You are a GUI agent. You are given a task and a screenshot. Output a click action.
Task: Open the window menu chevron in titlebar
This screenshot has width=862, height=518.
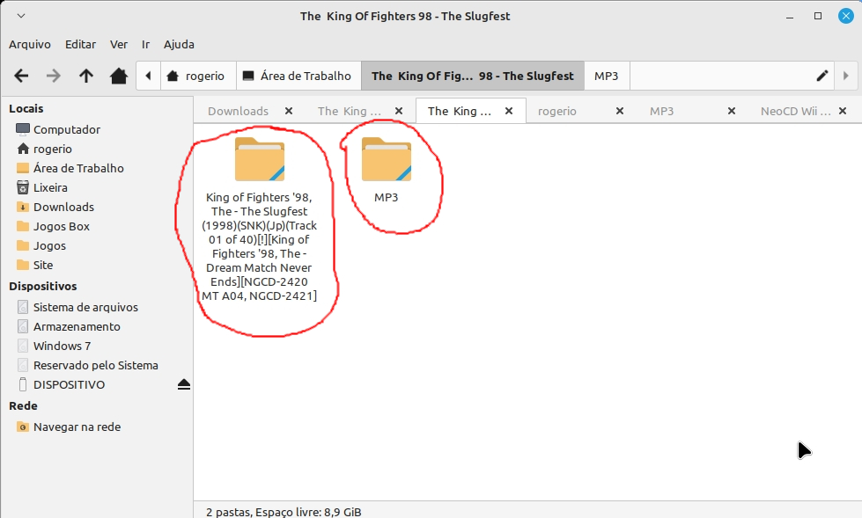(21, 16)
